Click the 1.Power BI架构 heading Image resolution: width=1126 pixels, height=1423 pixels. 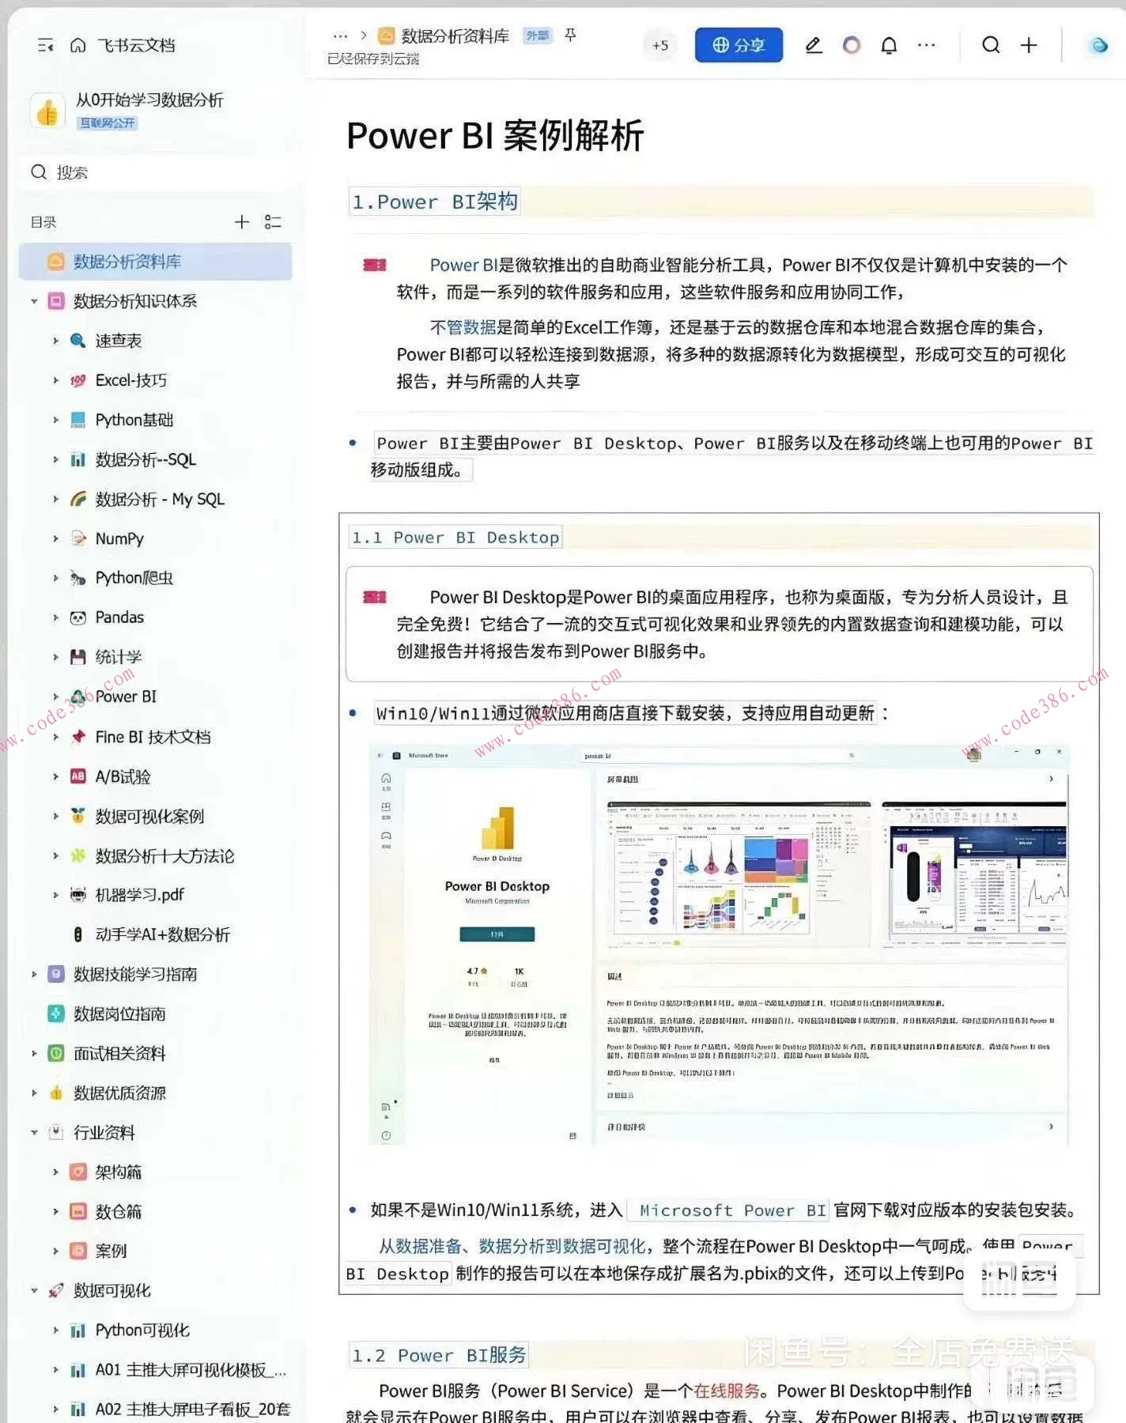(x=435, y=202)
